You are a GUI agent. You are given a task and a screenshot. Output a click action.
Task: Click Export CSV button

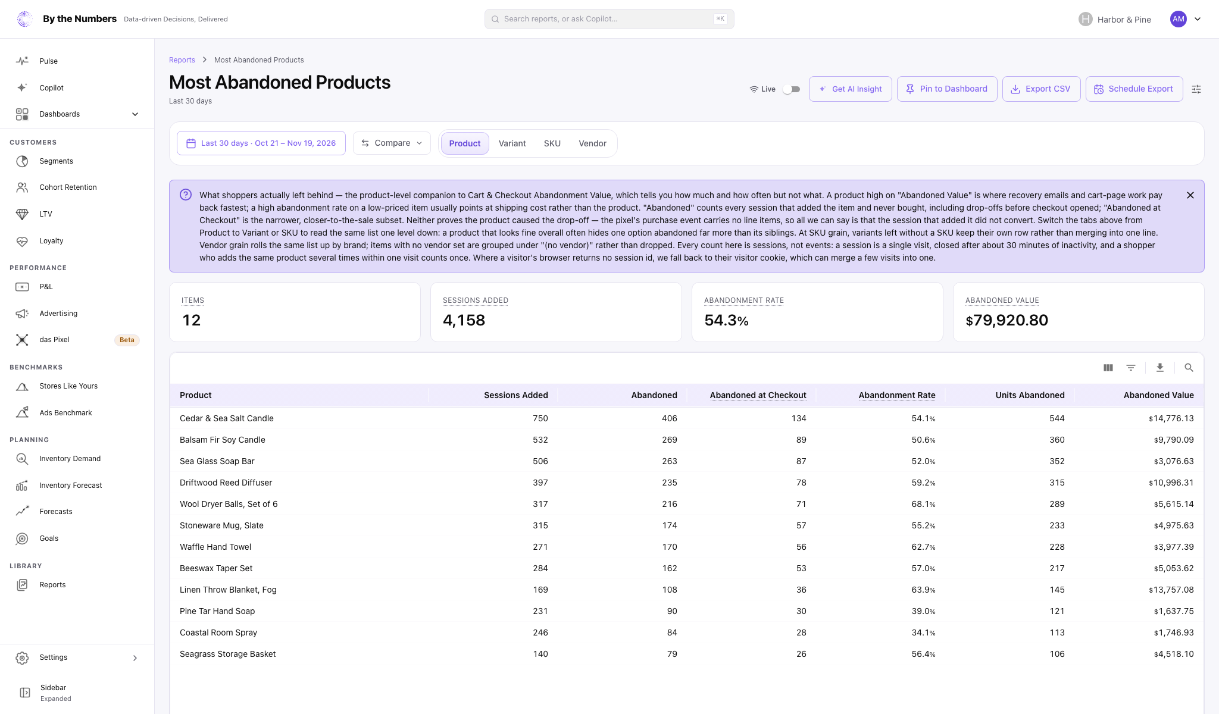point(1042,89)
